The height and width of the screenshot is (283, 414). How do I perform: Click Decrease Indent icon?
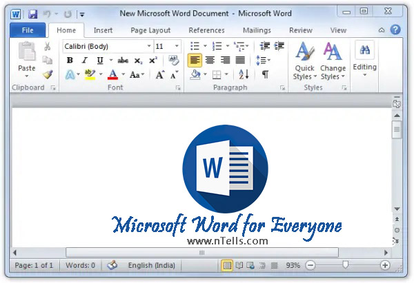[x=264, y=46]
